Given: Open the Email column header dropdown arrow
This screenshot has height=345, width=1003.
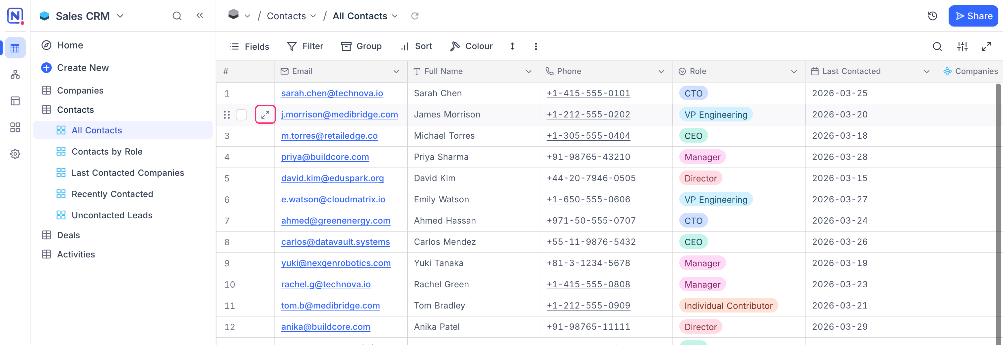Looking at the screenshot, I should tap(396, 71).
